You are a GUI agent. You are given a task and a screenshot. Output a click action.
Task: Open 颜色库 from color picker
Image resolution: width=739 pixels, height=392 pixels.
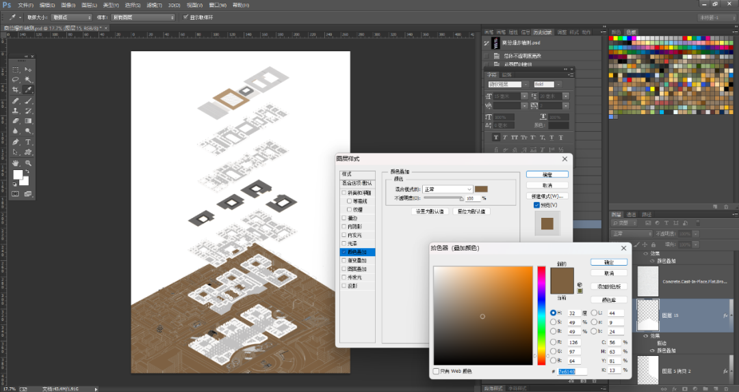click(x=609, y=300)
